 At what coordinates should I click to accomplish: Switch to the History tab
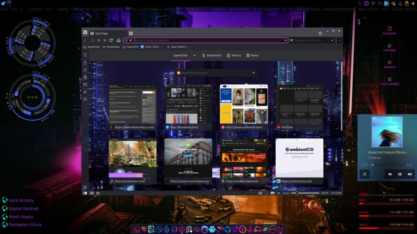234,55
